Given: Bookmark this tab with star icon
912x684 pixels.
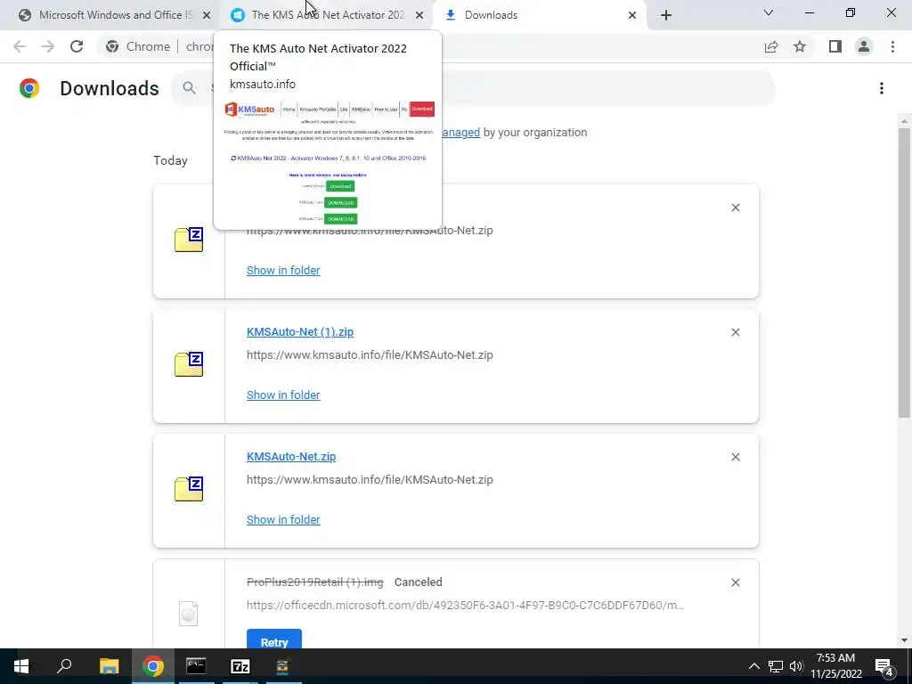Looking at the screenshot, I should [x=800, y=46].
